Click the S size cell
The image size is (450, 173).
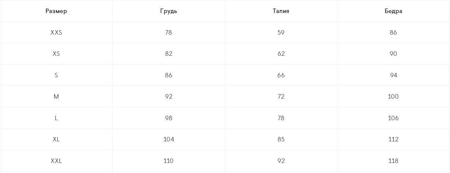pyautogui.click(x=56, y=75)
